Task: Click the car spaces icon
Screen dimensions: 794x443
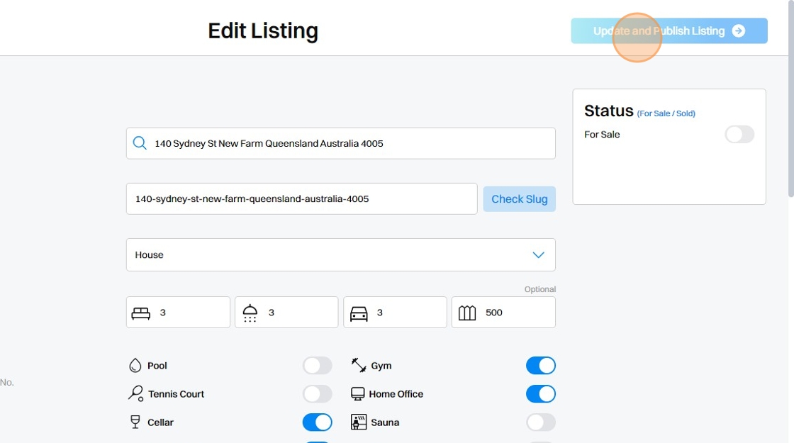Action: point(359,313)
